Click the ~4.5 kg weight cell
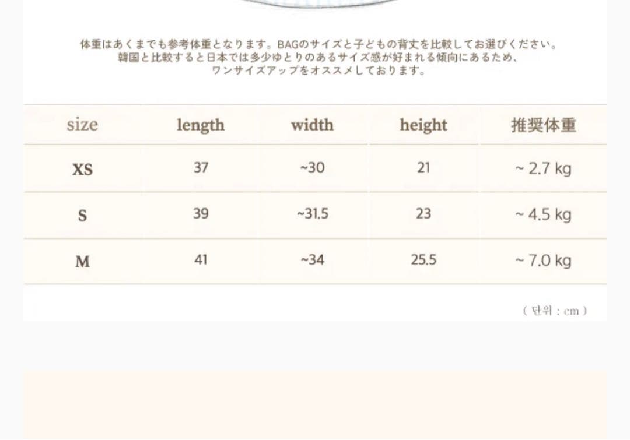The width and height of the screenshot is (630, 440). [x=543, y=215]
